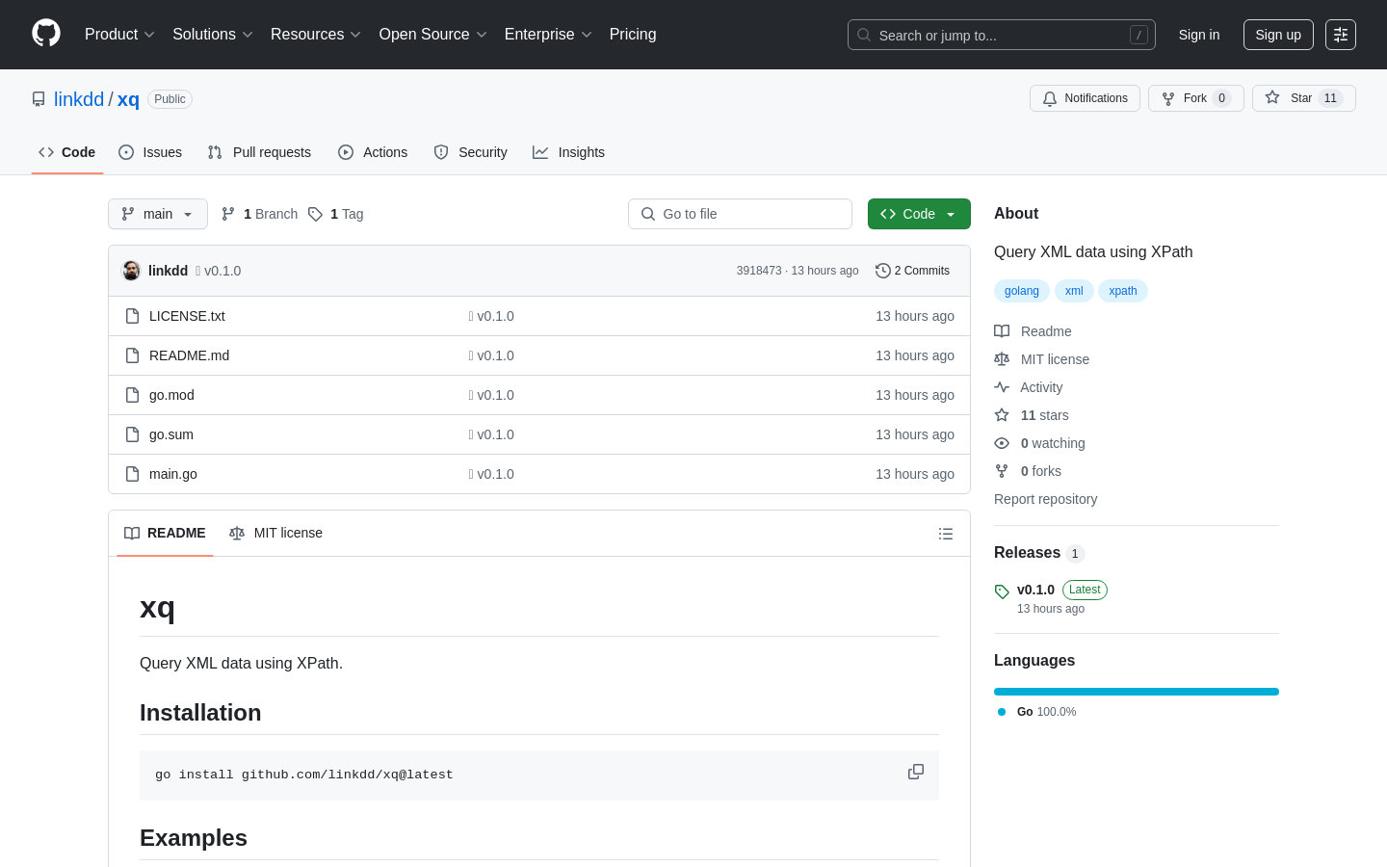The image size is (1387, 867).
Task: Click the branch icon next to 1 Branch
Action: point(228,214)
